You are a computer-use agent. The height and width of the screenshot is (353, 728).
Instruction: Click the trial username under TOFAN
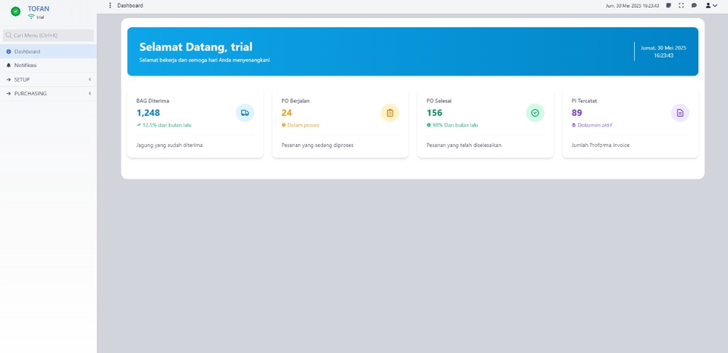[x=40, y=17]
